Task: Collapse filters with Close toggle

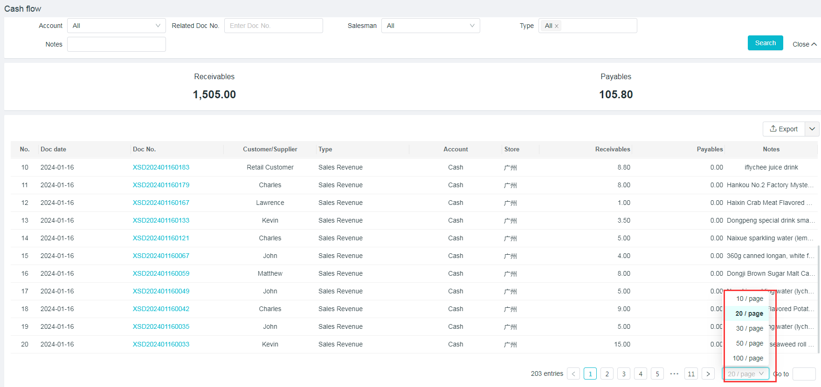Action: [x=804, y=44]
